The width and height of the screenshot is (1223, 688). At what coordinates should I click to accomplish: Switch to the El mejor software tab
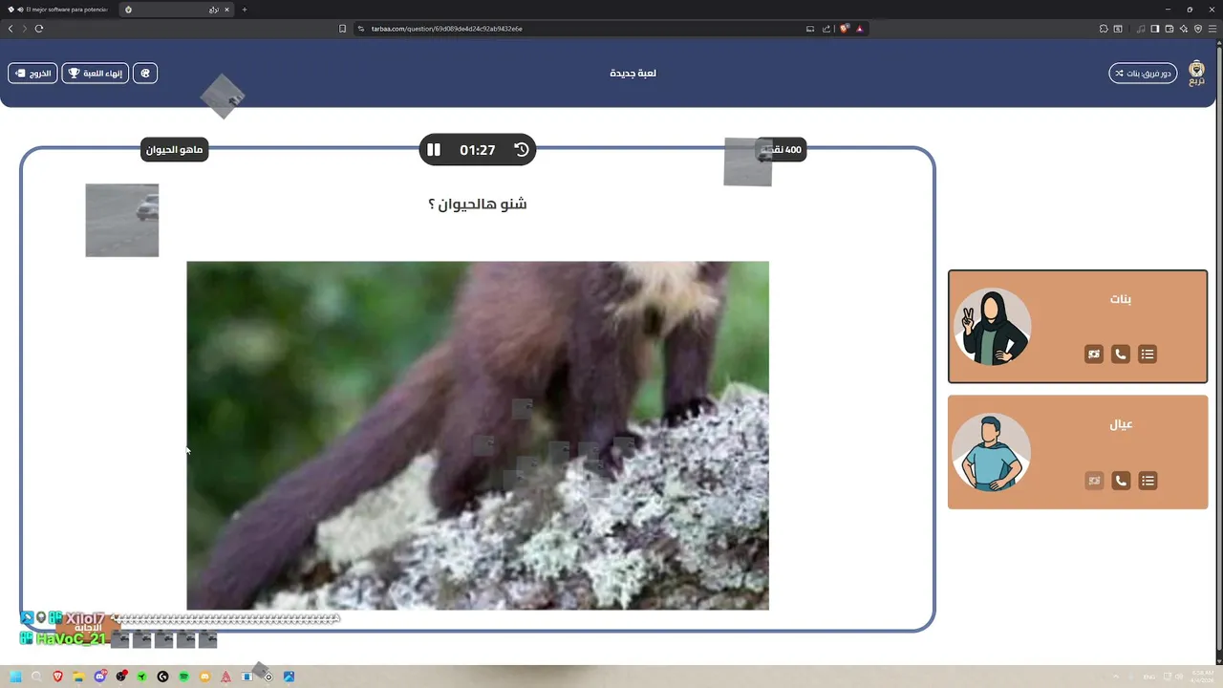[x=57, y=10]
